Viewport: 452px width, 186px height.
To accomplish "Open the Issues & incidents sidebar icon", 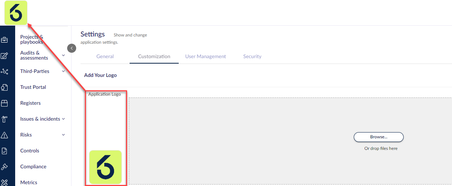I will click(x=4, y=119).
